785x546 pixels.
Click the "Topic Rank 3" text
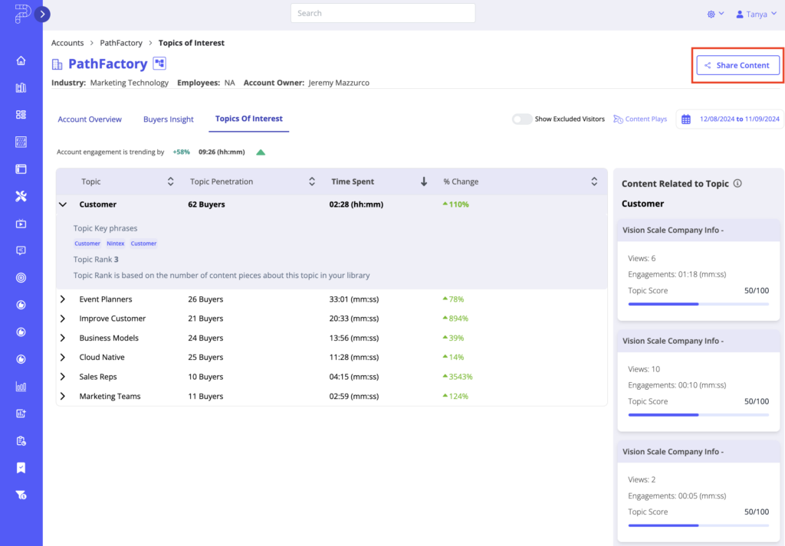click(96, 260)
